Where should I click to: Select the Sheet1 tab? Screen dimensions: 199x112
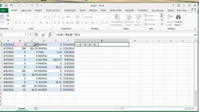[22, 109]
